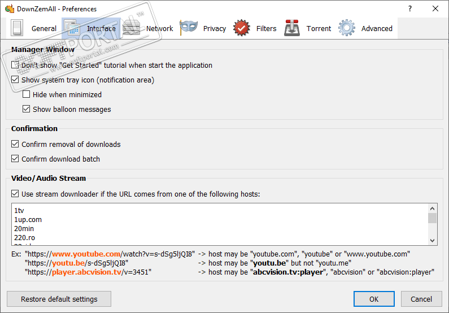Switch to the Interface tab

pos(91,28)
